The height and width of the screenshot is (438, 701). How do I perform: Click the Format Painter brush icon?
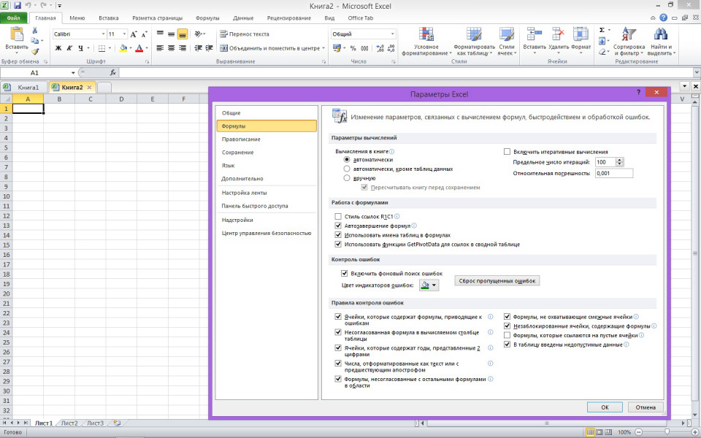pos(35,52)
